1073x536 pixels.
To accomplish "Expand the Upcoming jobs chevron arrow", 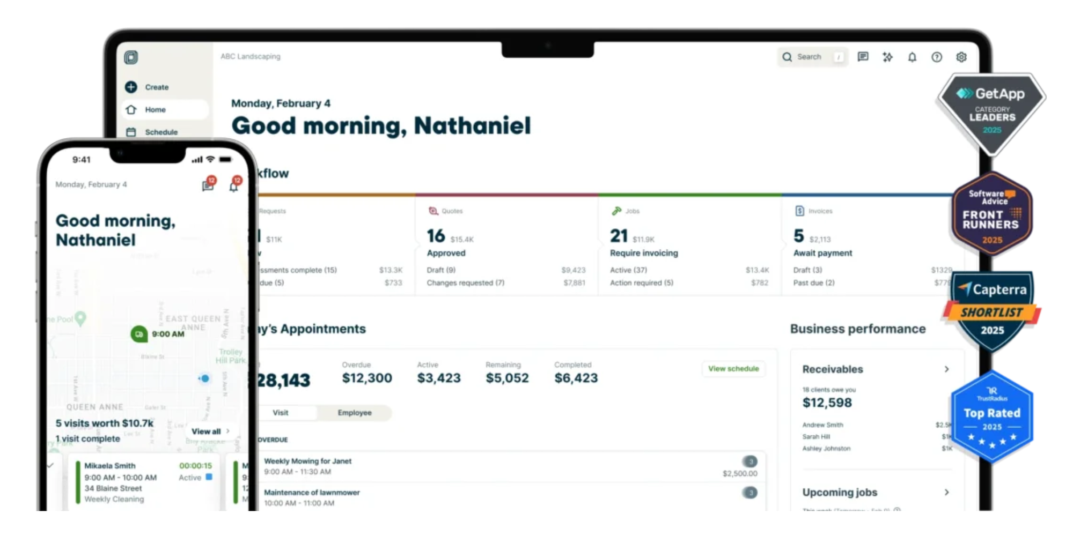I will 946,492.
